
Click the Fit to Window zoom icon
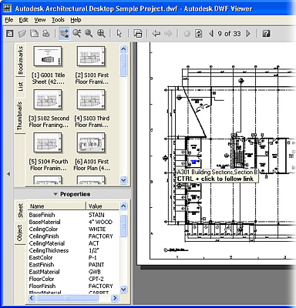click(101, 33)
